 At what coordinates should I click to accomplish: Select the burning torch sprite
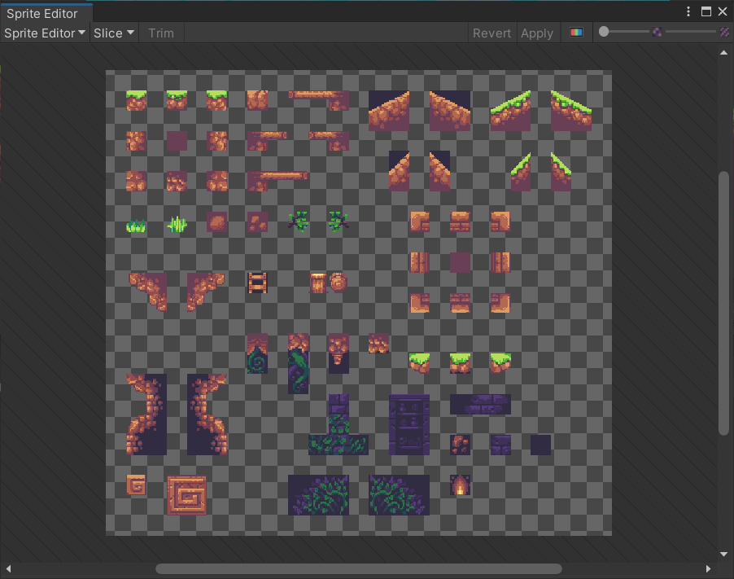[x=461, y=485]
